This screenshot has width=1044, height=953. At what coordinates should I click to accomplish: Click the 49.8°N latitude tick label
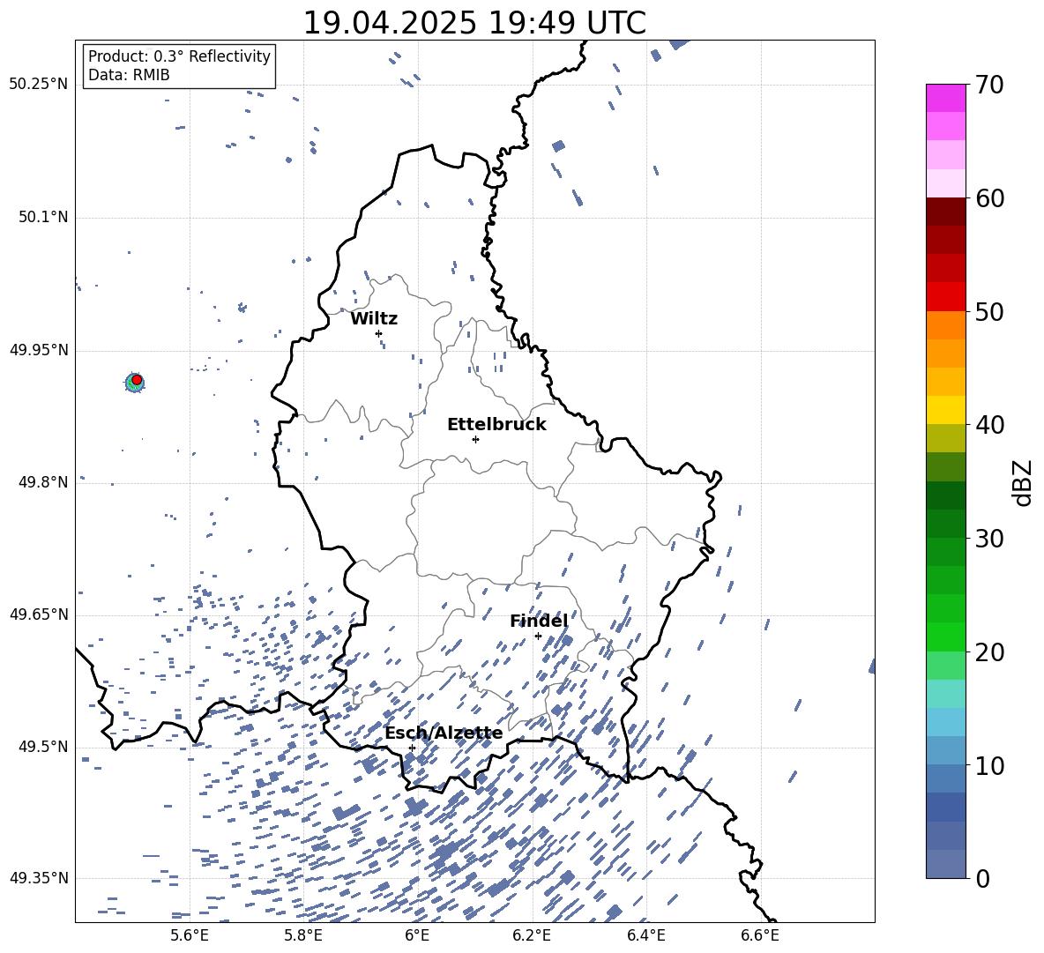click(x=43, y=482)
